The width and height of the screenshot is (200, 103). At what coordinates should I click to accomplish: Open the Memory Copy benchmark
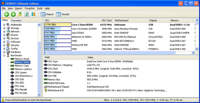(x=22, y=66)
